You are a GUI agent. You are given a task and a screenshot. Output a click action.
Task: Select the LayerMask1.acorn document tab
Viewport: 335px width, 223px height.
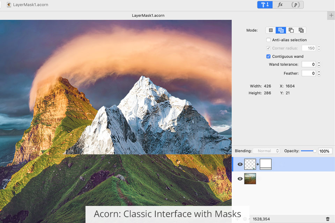(148, 15)
